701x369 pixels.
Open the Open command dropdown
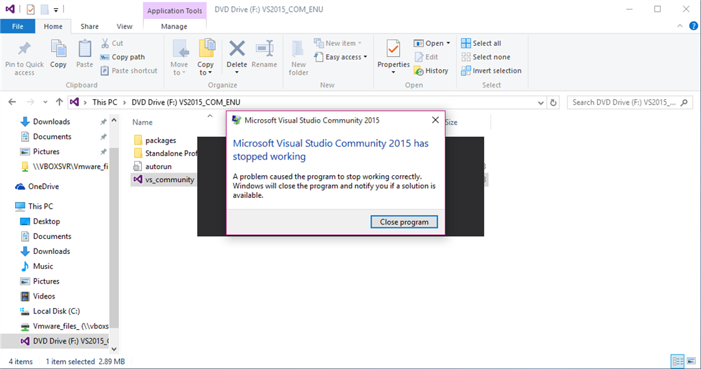click(432, 43)
